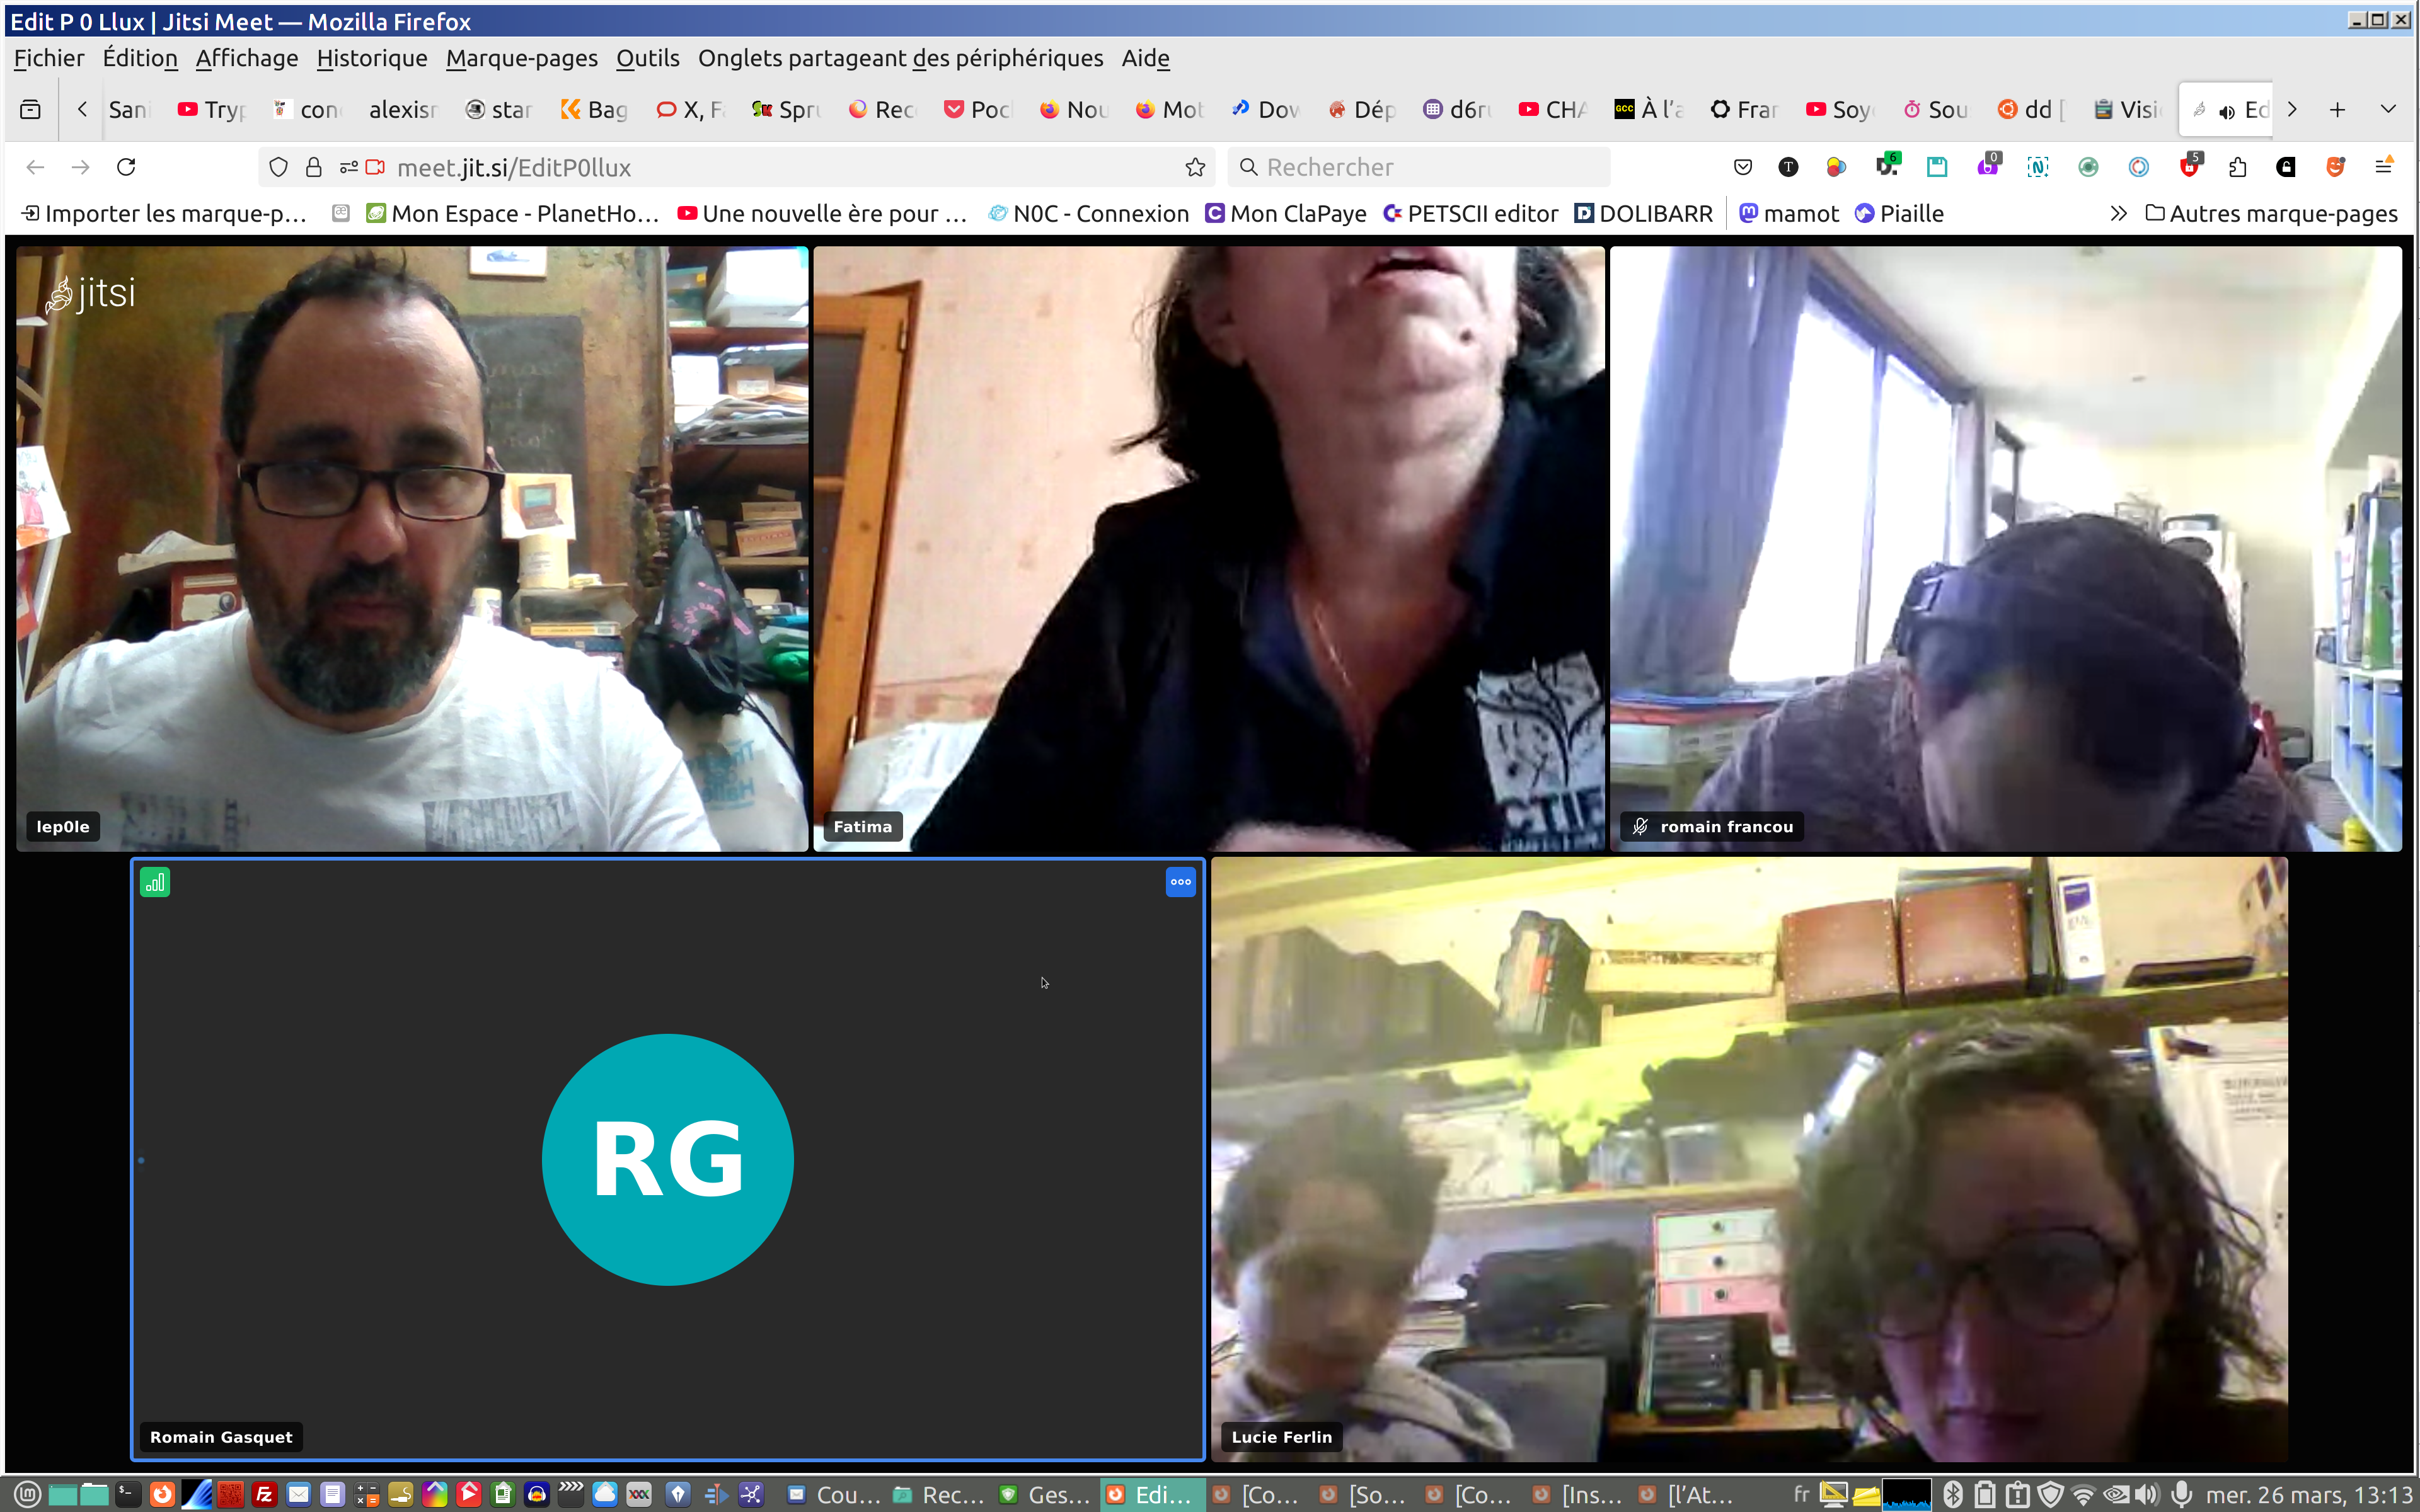This screenshot has width=2420, height=1512.
Task: Open the DOLIBARR bookmark
Action: pyautogui.click(x=1643, y=214)
